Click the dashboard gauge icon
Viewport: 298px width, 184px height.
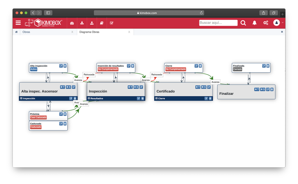[72, 23]
